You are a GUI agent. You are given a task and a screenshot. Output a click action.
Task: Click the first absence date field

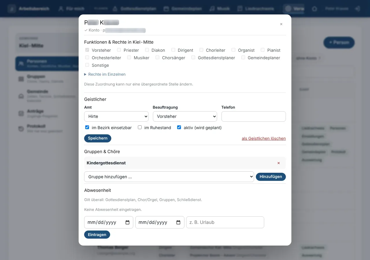tap(109, 222)
